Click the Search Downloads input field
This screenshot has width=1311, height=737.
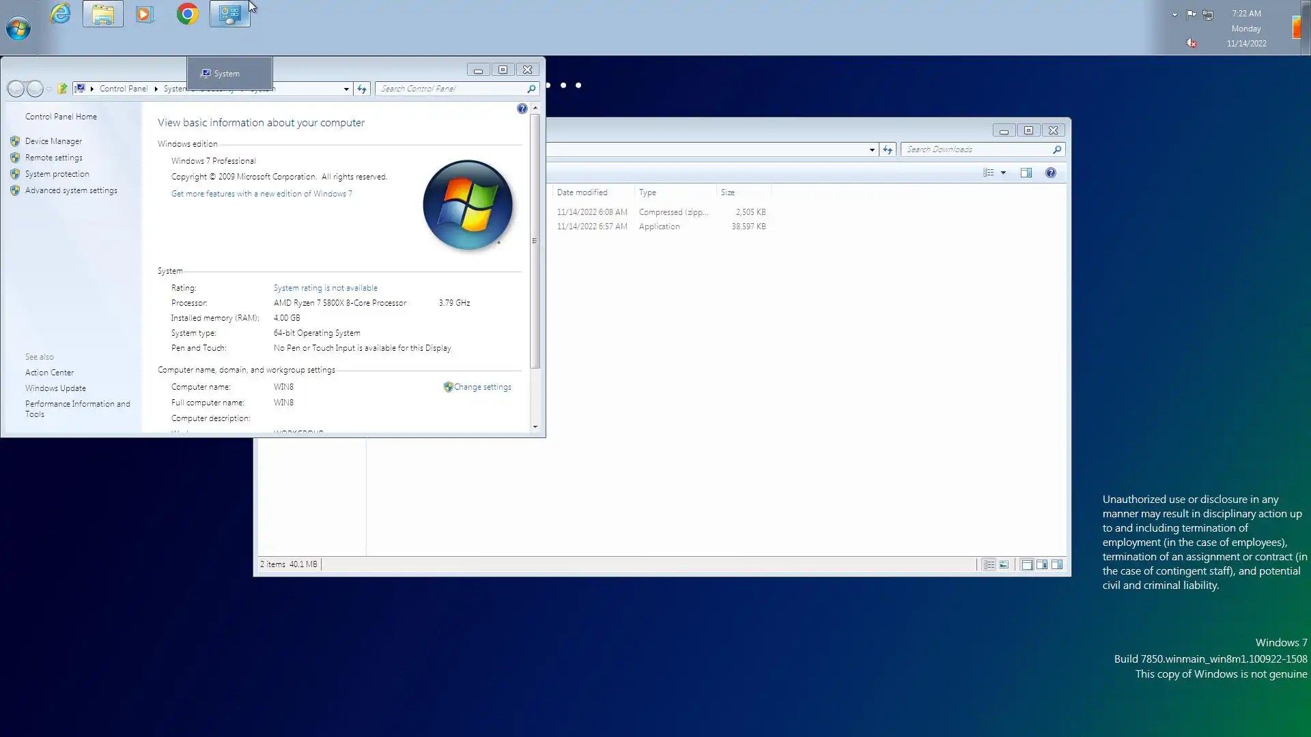976,149
